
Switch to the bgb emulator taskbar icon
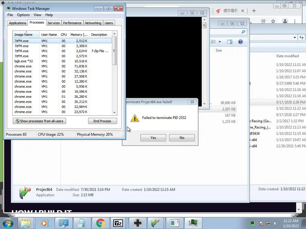[x=137, y=223]
